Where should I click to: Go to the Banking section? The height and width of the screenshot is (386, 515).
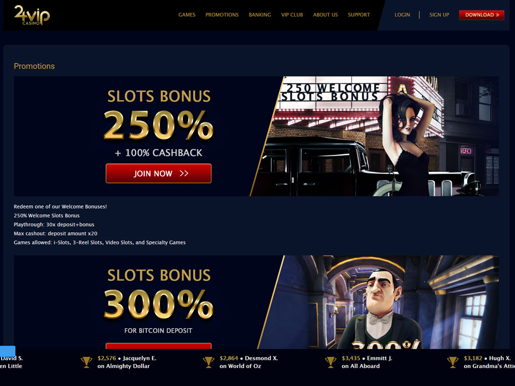coord(260,15)
